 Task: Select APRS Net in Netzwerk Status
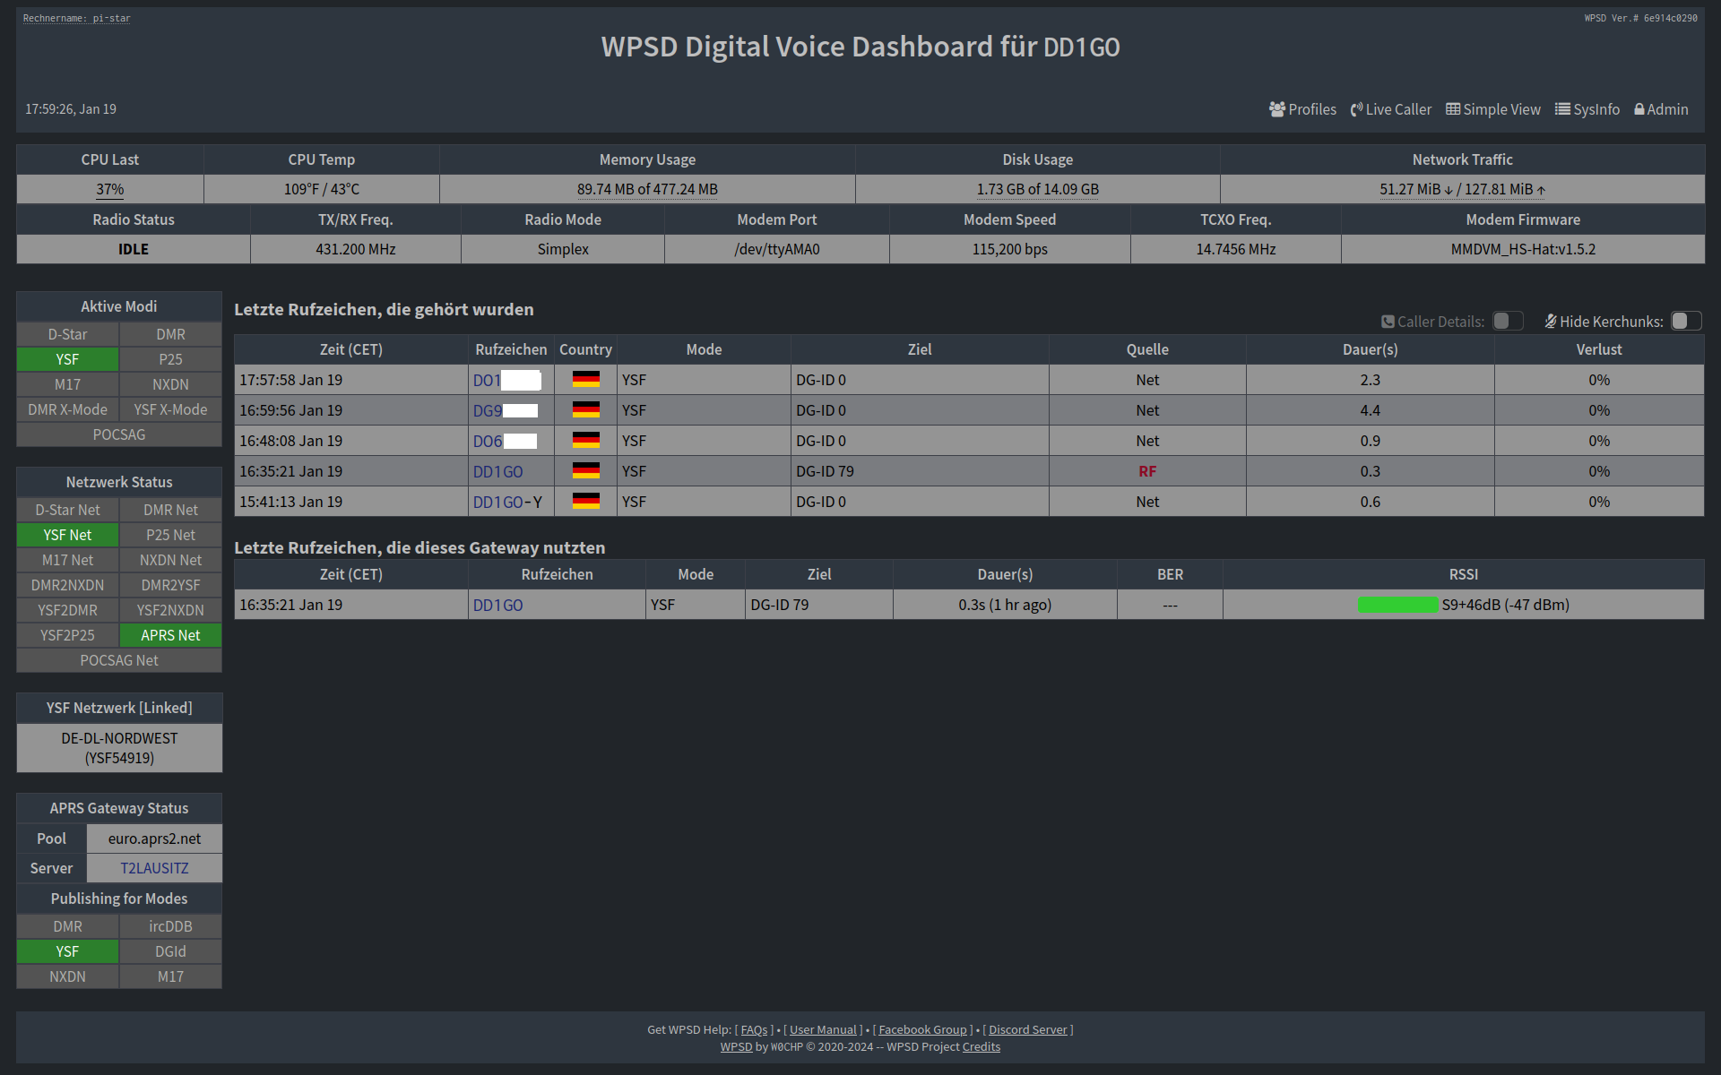(x=170, y=634)
